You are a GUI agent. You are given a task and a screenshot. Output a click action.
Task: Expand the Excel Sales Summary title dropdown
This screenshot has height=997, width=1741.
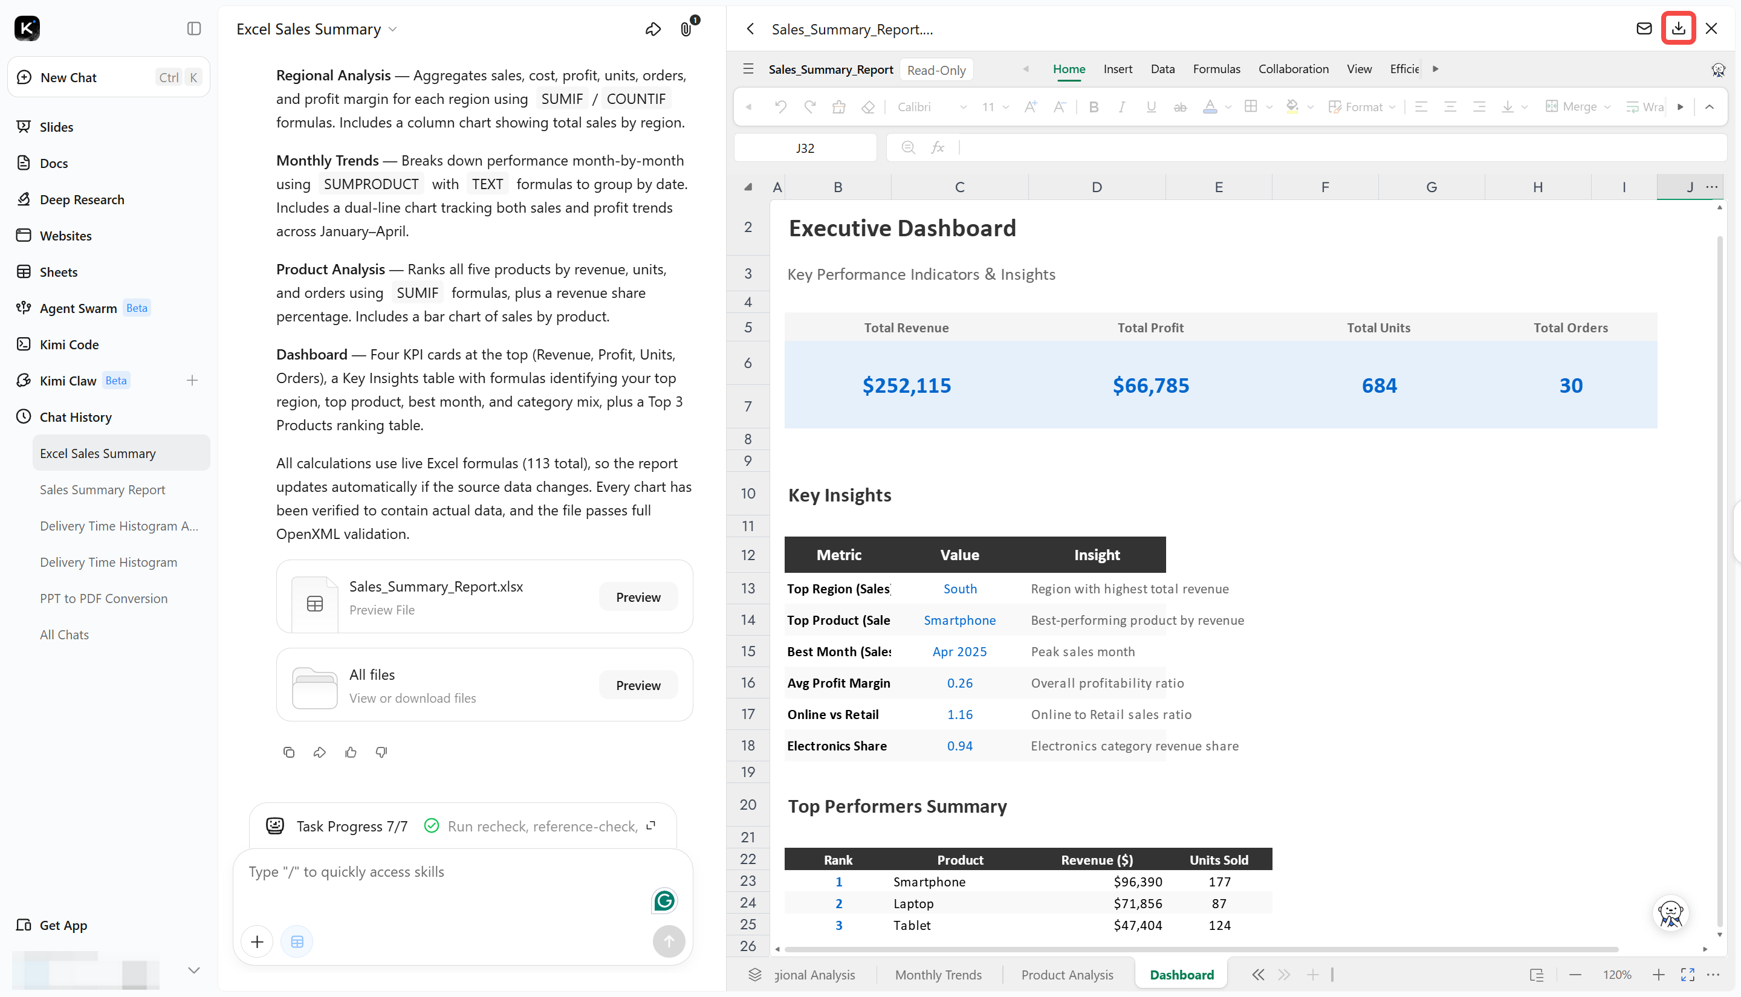point(392,30)
